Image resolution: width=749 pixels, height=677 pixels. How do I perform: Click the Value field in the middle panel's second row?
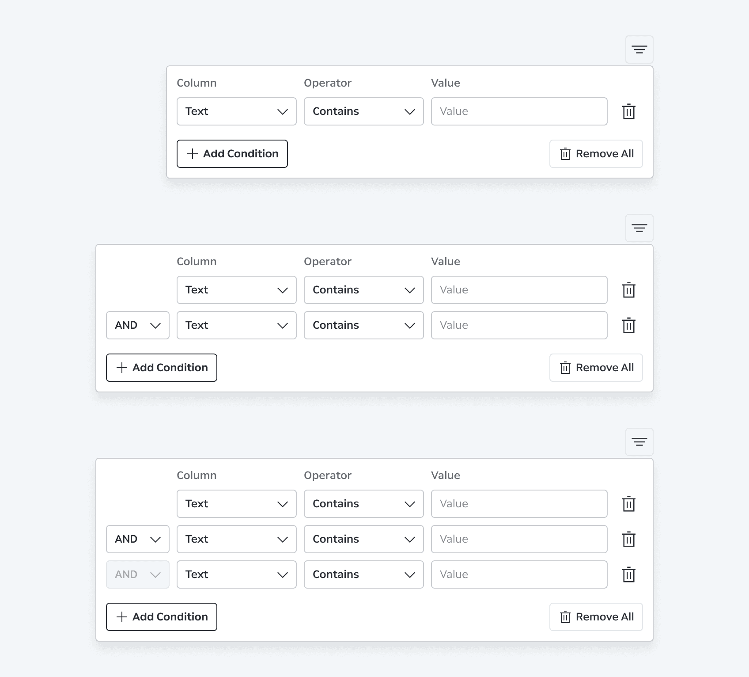point(519,325)
